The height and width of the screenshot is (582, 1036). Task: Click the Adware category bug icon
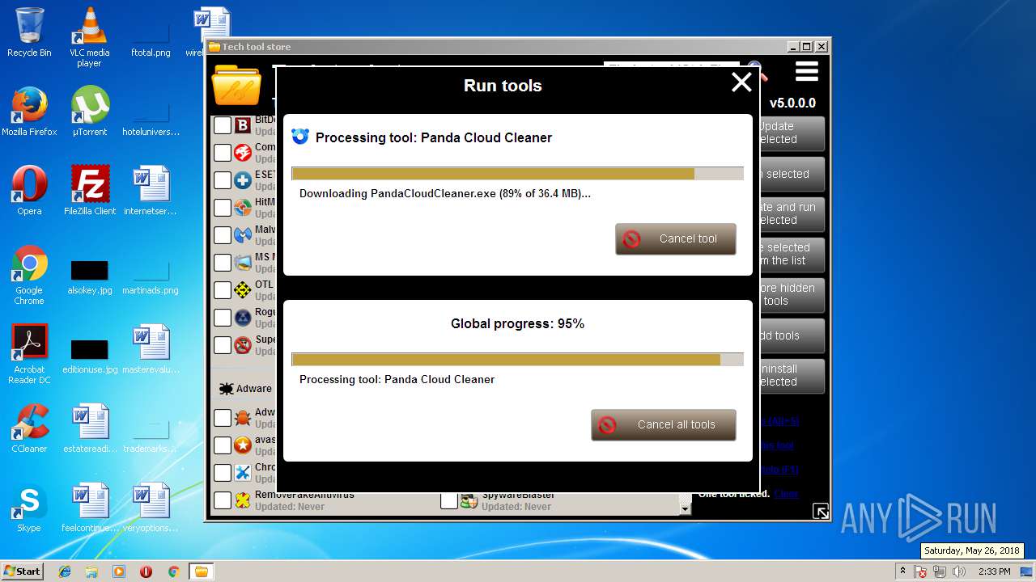click(x=226, y=389)
